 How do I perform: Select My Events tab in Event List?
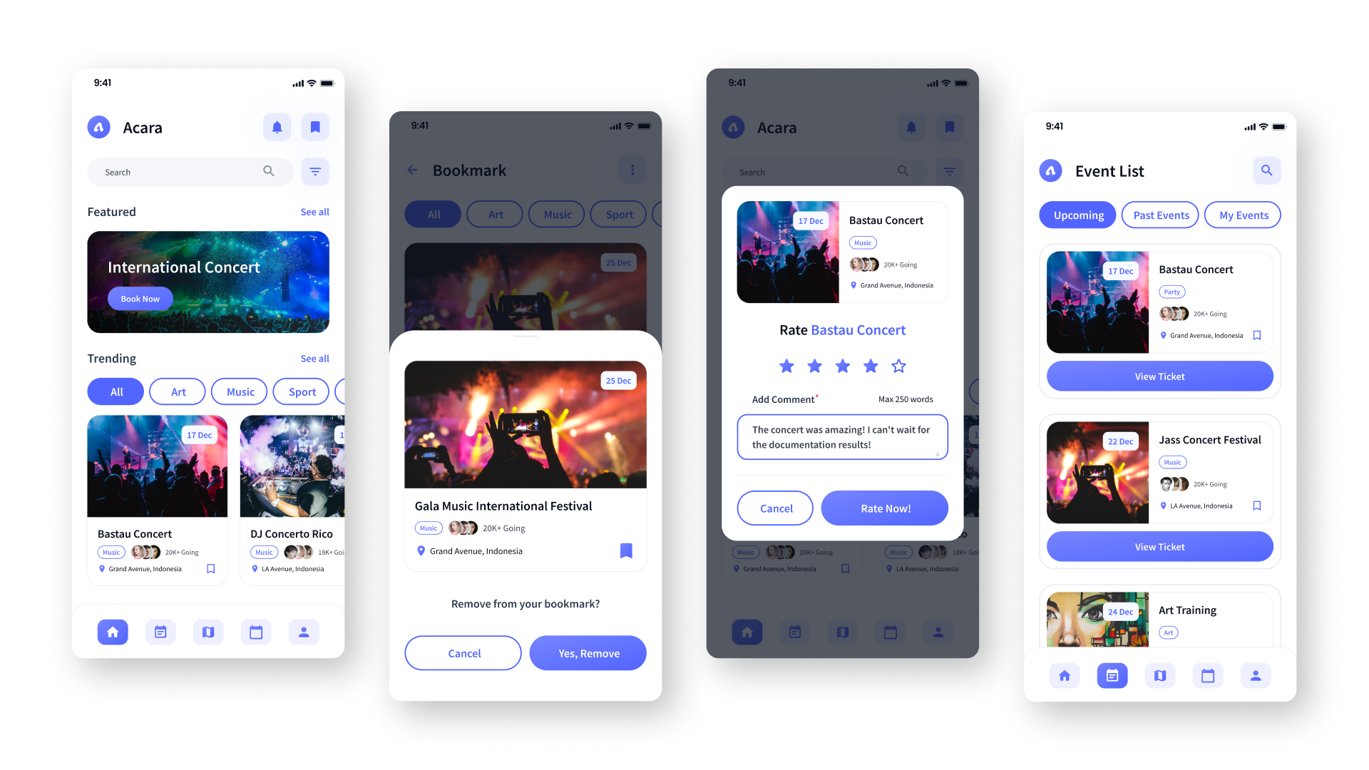(x=1243, y=215)
